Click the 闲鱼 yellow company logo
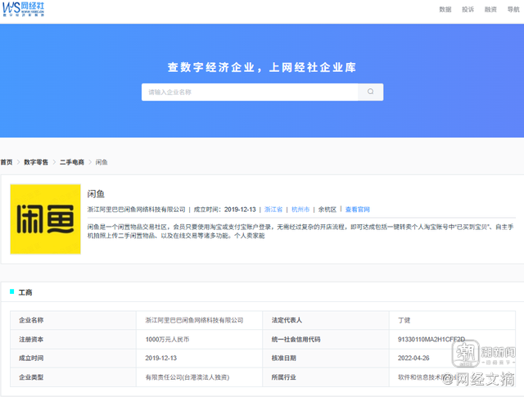The height and width of the screenshot is (397, 524). [46, 219]
